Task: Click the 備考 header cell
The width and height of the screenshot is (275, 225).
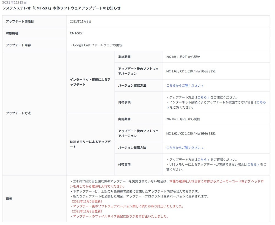Action: [x=34, y=199]
